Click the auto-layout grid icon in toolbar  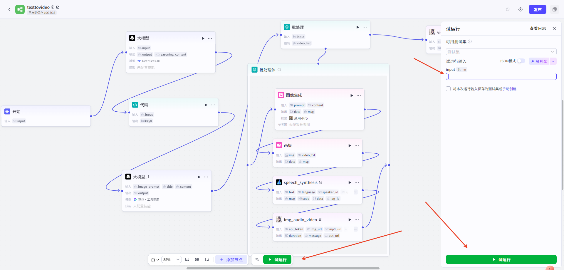197,259
